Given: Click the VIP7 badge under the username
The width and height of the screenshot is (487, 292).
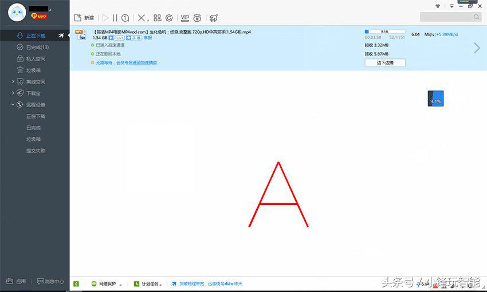Looking at the screenshot, I should click(39, 16).
